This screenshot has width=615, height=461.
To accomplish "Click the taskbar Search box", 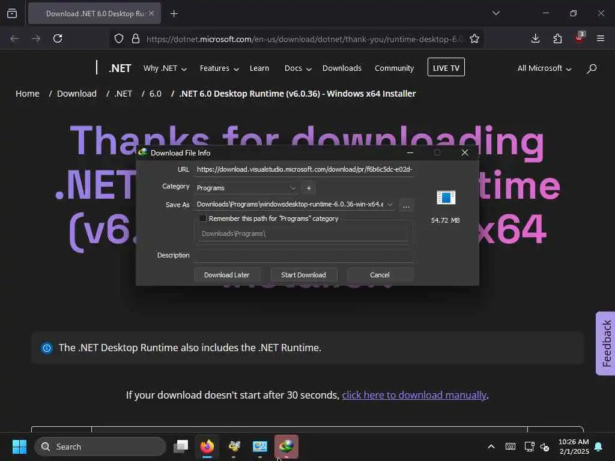I will tap(100, 447).
